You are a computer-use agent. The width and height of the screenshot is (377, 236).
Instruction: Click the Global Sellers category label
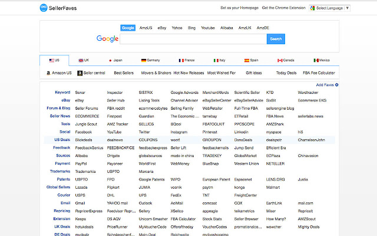tap(58, 187)
